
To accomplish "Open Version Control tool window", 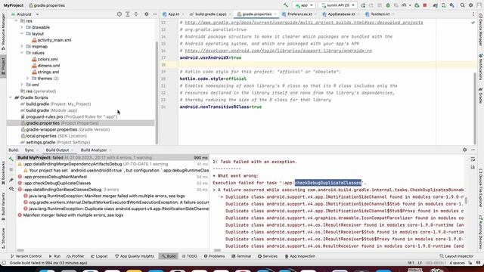I will pos(26,256).
